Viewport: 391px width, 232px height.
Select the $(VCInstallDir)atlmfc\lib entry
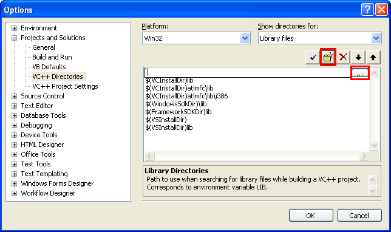point(179,88)
